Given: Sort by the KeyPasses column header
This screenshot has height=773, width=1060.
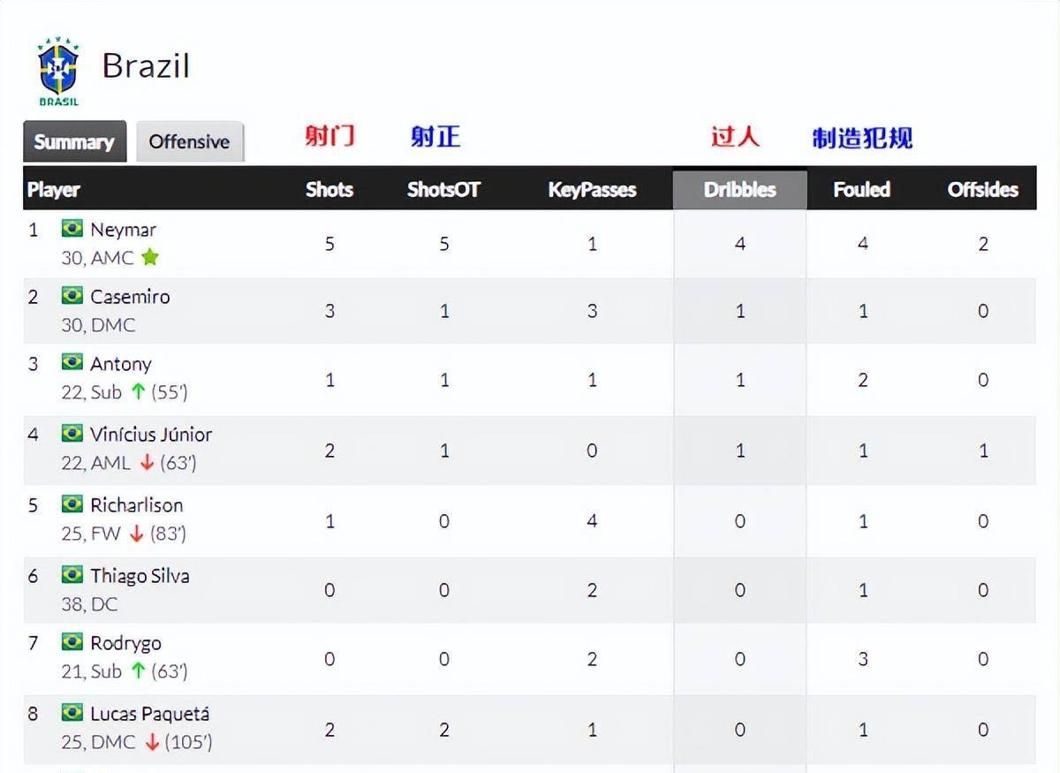Looking at the screenshot, I should 592,189.
